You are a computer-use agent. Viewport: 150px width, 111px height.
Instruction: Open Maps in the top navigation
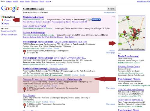22,1
